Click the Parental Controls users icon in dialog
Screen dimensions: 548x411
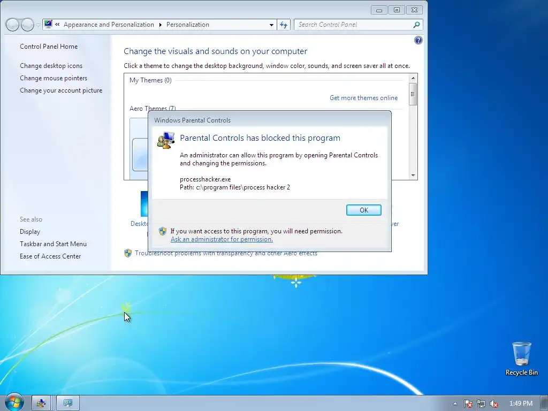tap(166, 140)
